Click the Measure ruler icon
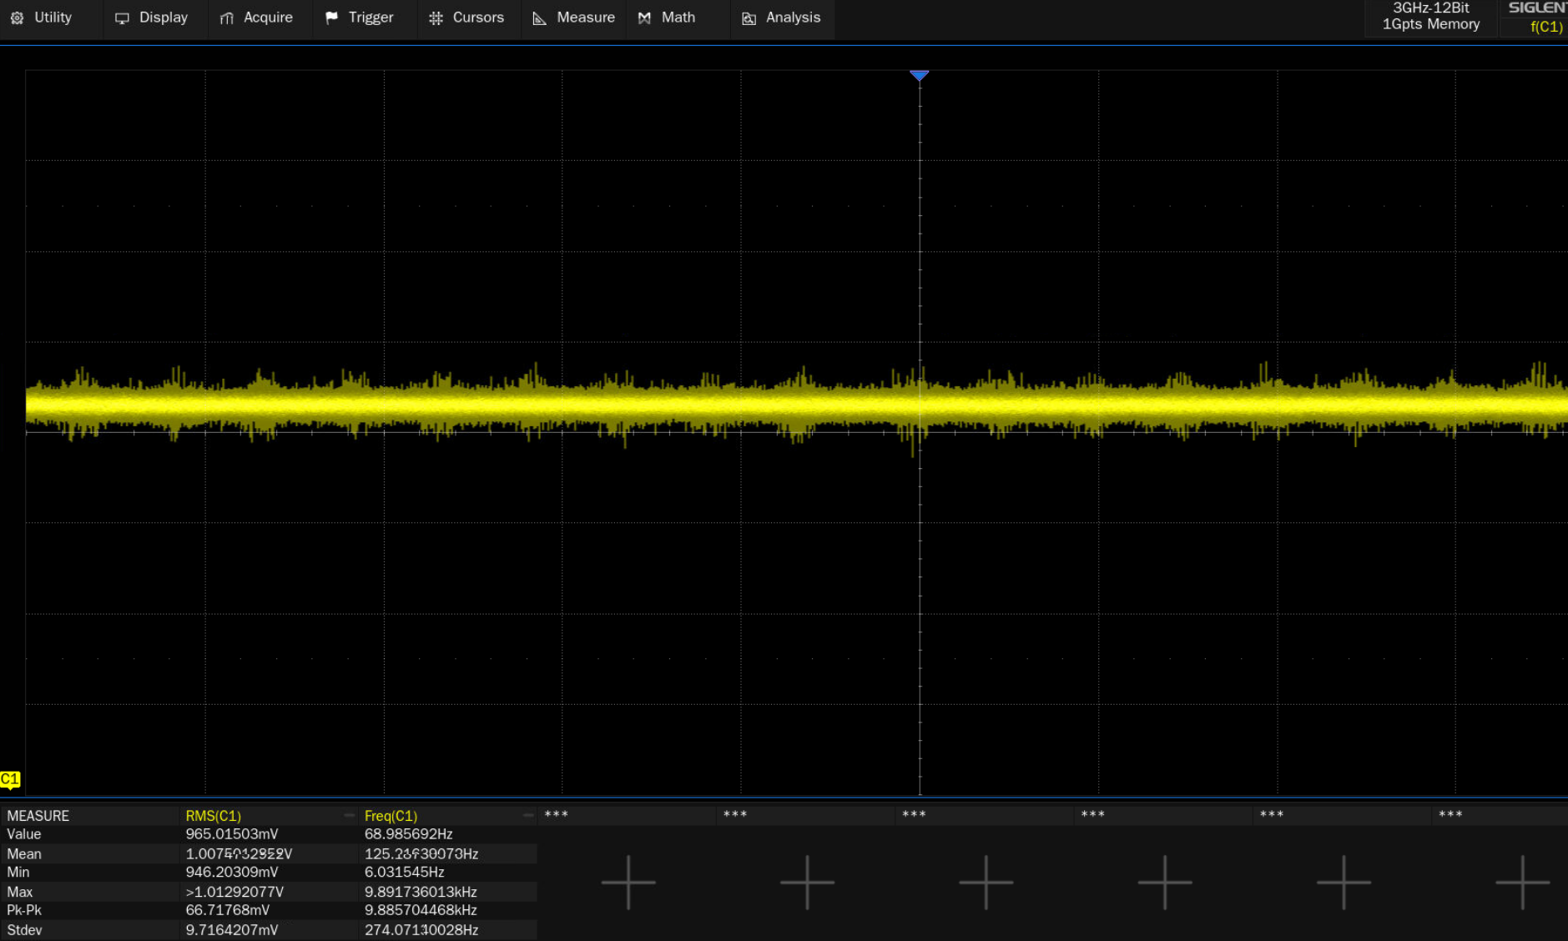 click(540, 18)
